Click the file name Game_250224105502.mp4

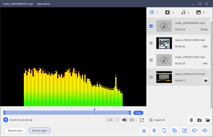click(190, 40)
